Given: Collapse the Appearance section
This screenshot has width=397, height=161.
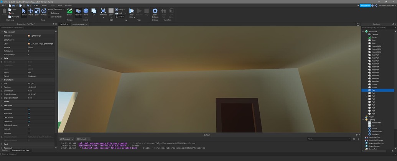Looking at the screenshot, I should pyautogui.click(x=2, y=32).
